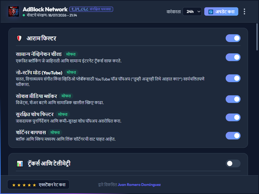Toggle शॉर्टनर बायपास switch

click(x=233, y=135)
